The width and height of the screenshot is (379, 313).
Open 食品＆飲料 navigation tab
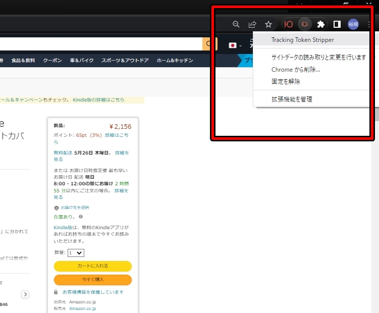point(23,61)
